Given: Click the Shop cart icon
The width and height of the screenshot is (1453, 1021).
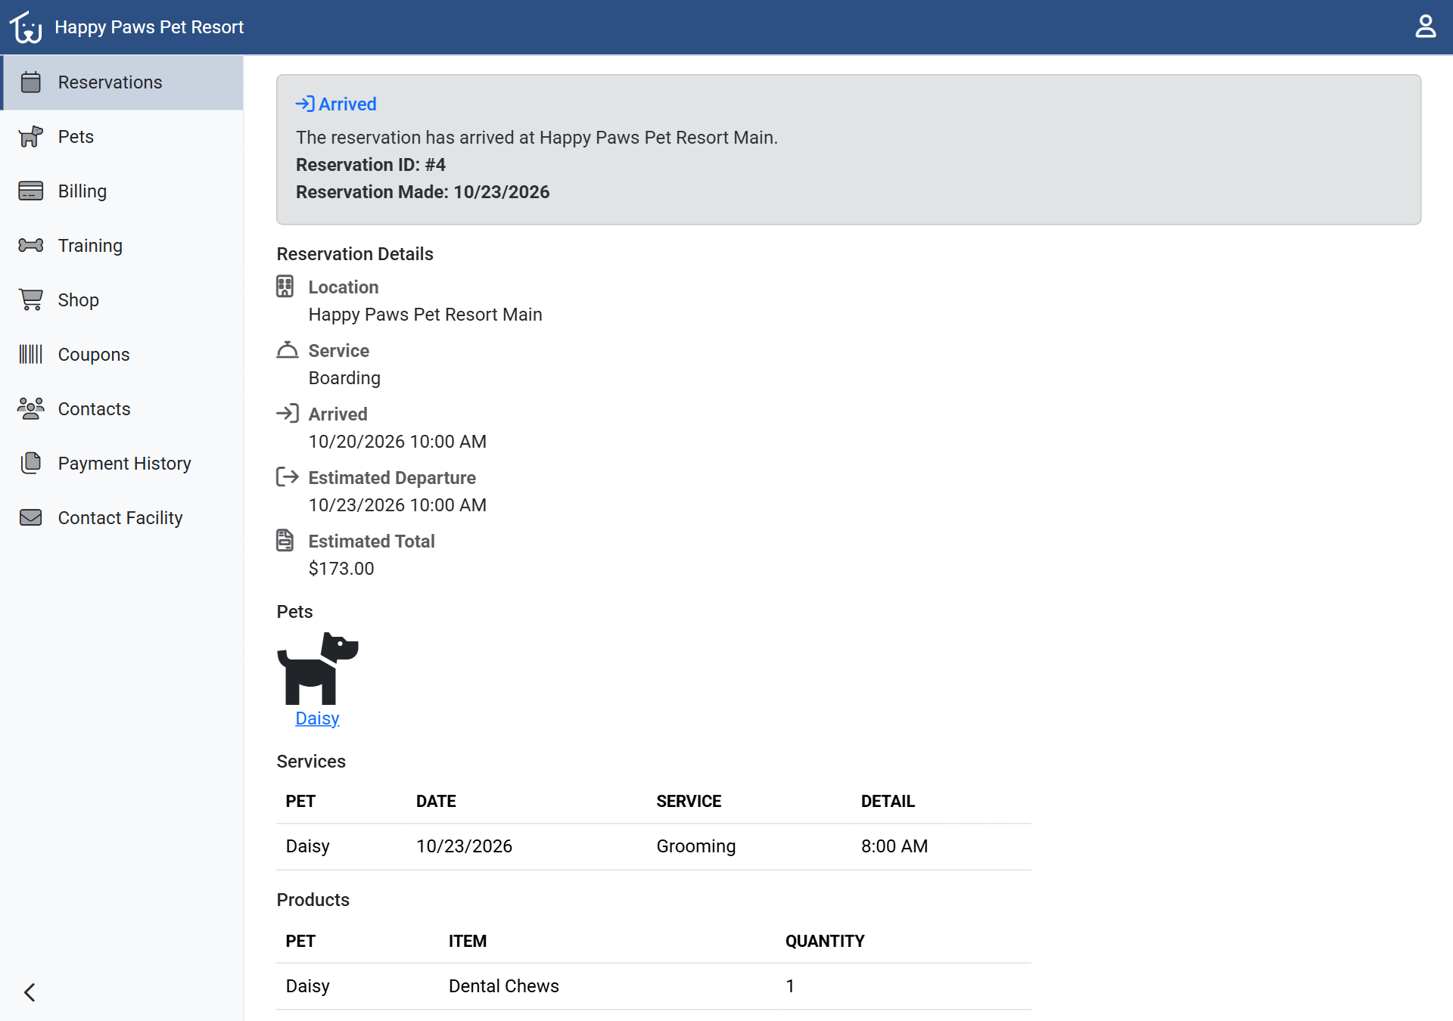Looking at the screenshot, I should click(31, 299).
